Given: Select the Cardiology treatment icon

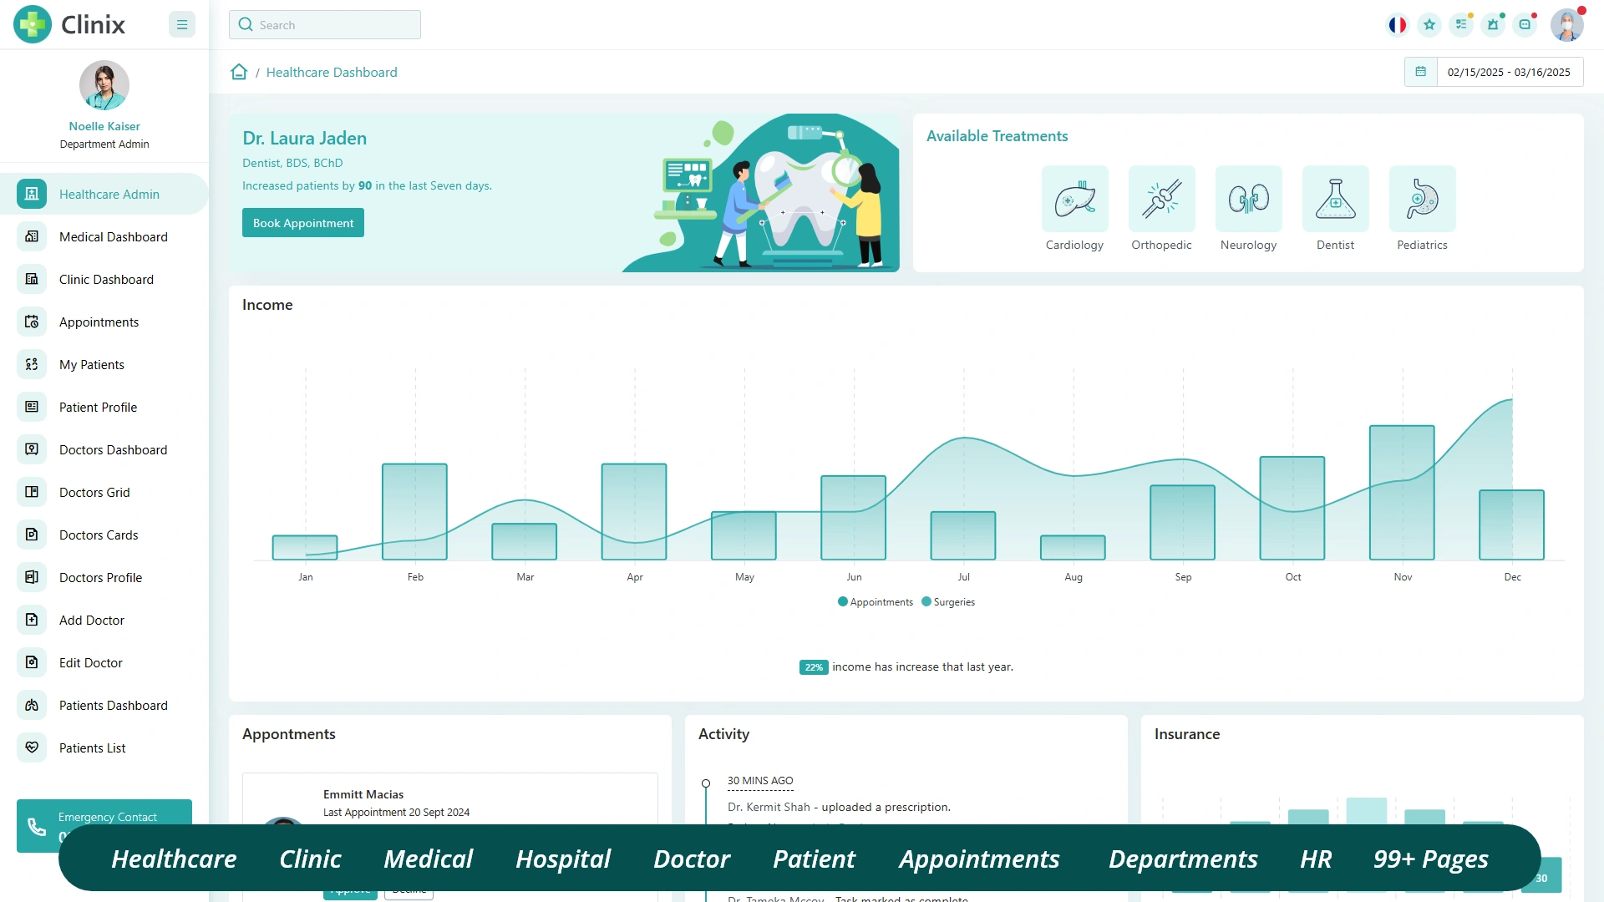Looking at the screenshot, I should (1074, 199).
